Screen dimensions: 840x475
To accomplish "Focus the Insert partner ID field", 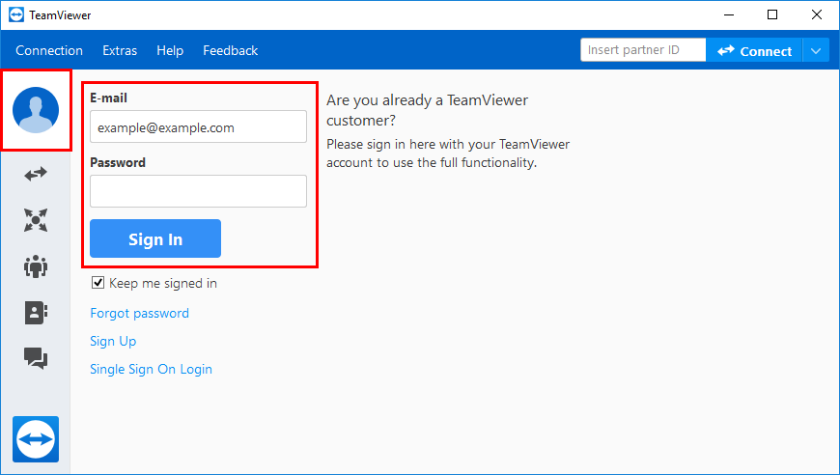I will click(x=643, y=50).
